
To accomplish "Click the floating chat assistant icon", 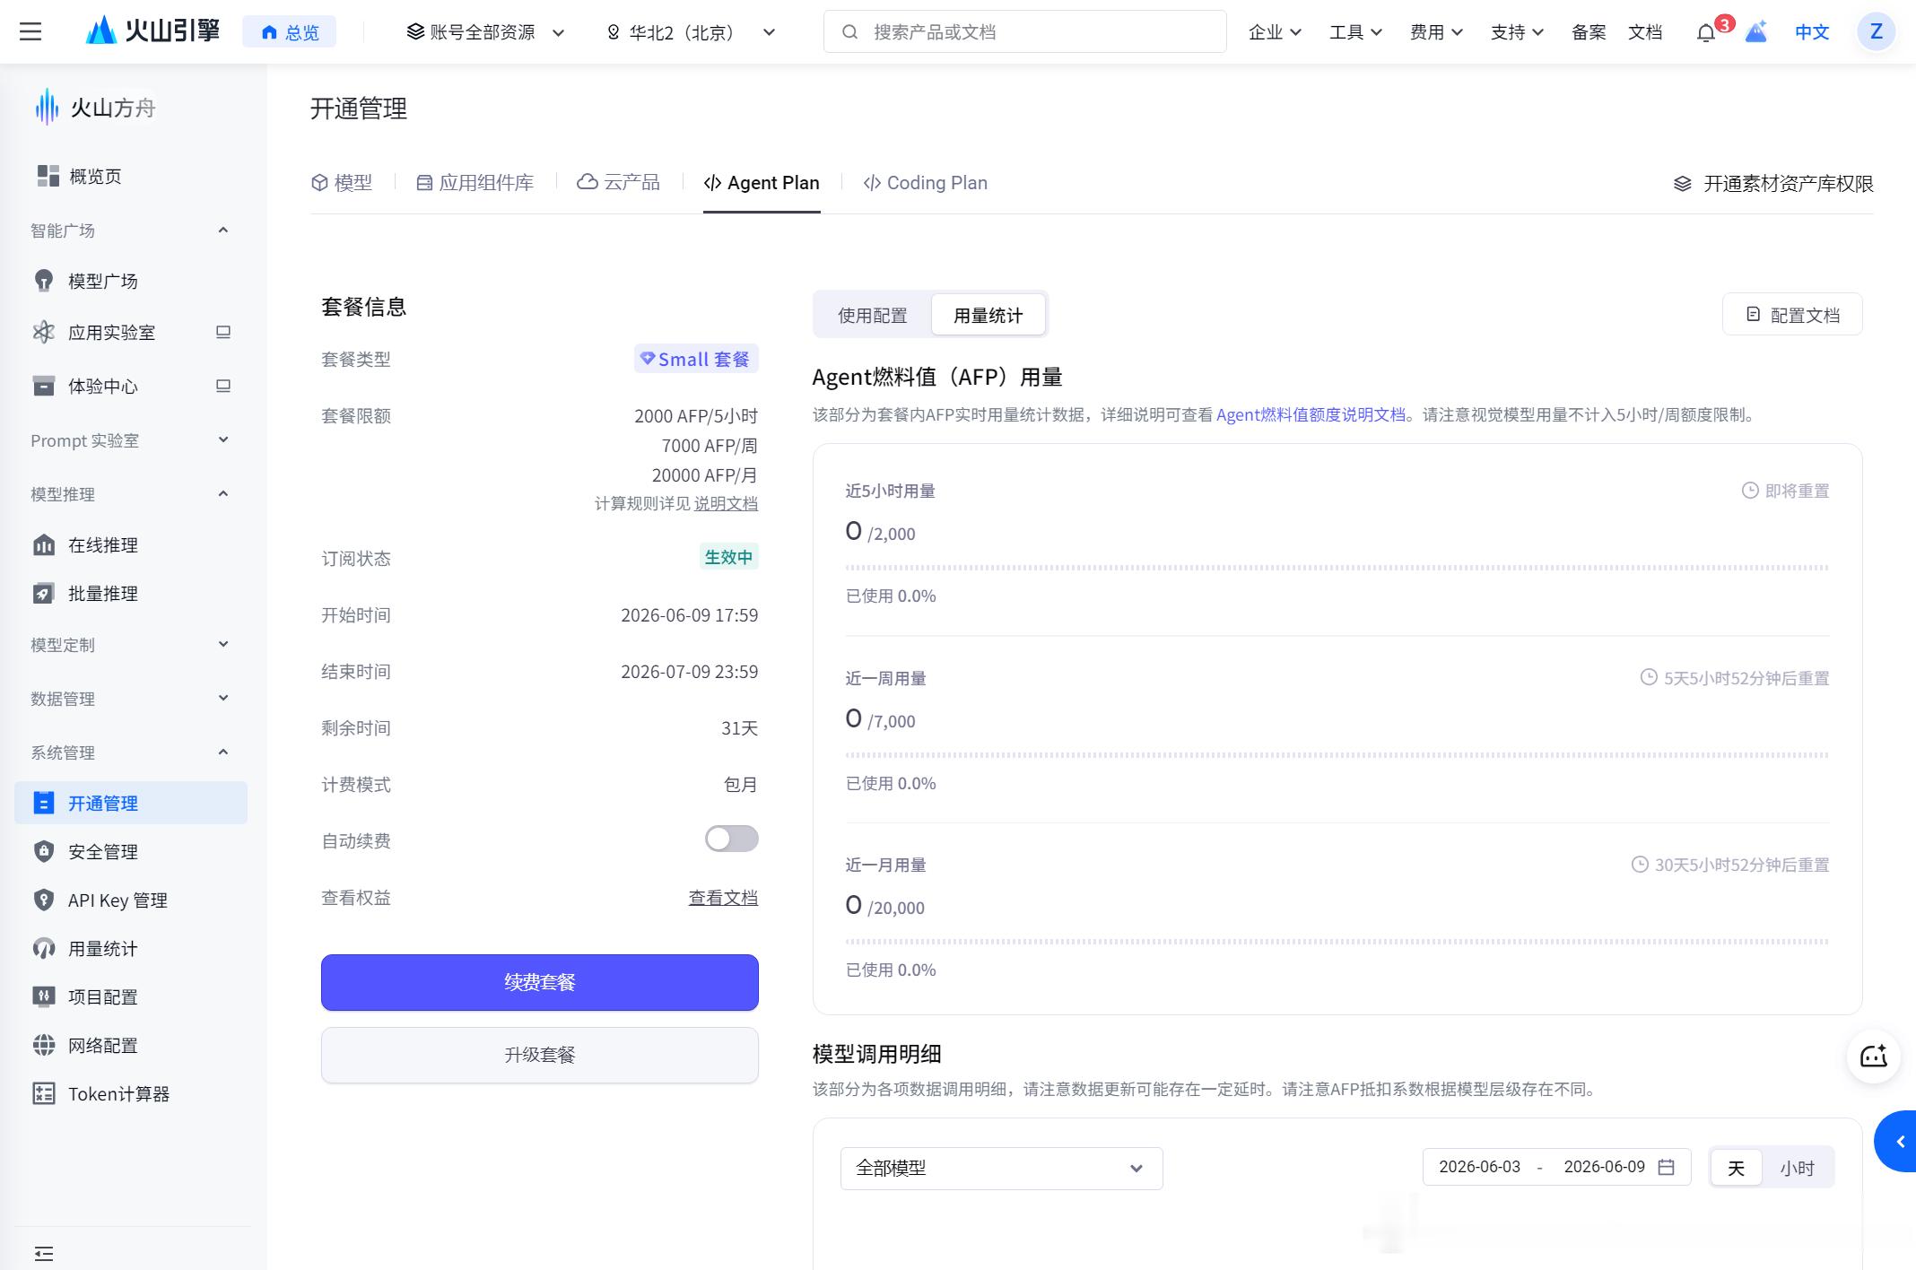I will (x=1873, y=1057).
